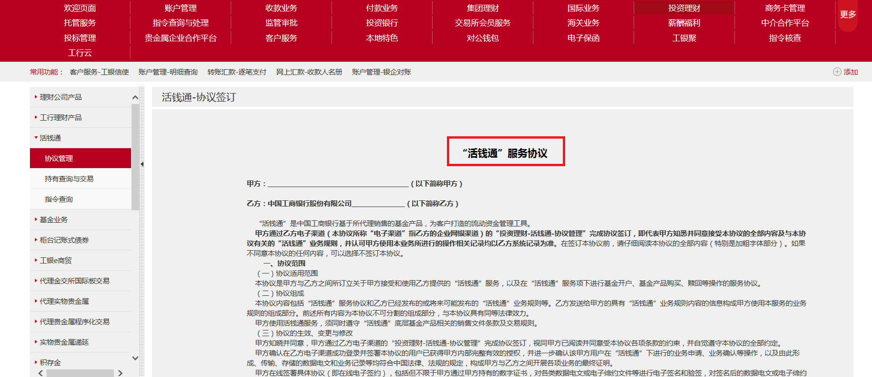Open the 托管服务 menu
The height and width of the screenshot is (377, 872).
tap(80, 23)
